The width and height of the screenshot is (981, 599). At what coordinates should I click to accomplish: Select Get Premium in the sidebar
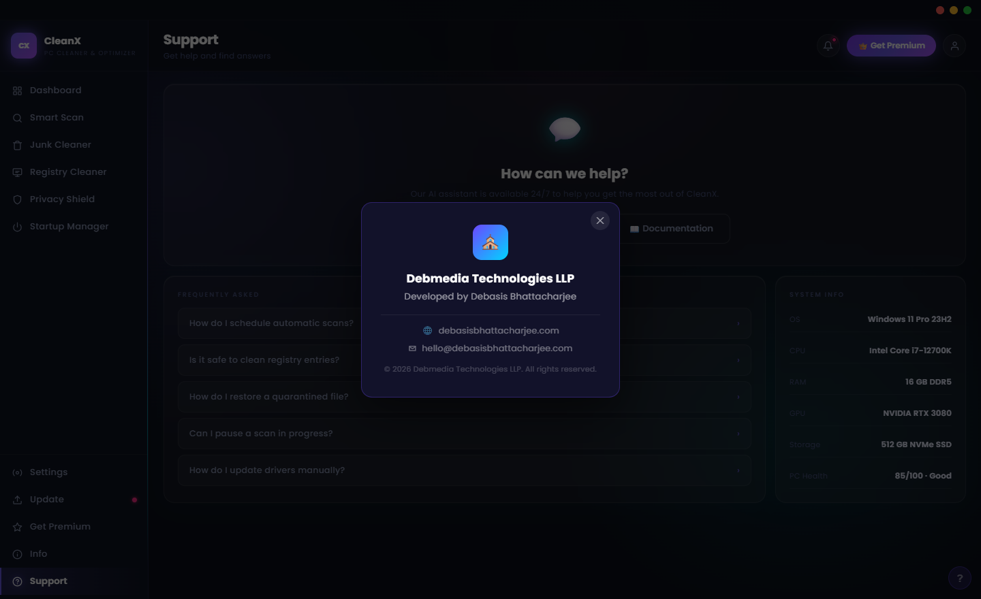tap(74, 527)
